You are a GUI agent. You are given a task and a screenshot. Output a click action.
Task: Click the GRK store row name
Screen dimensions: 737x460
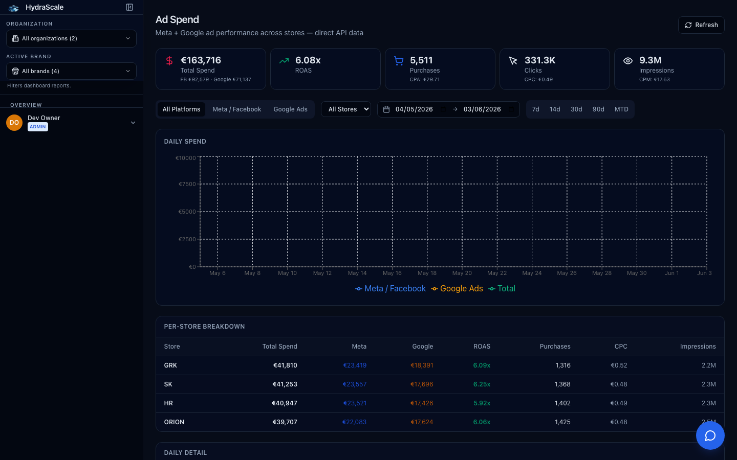tap(170, 365)
